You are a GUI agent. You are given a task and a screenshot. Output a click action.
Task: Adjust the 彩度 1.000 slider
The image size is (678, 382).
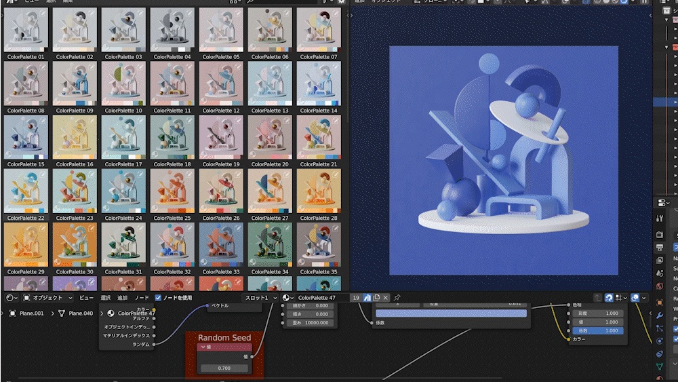click(x=598, y=313)
